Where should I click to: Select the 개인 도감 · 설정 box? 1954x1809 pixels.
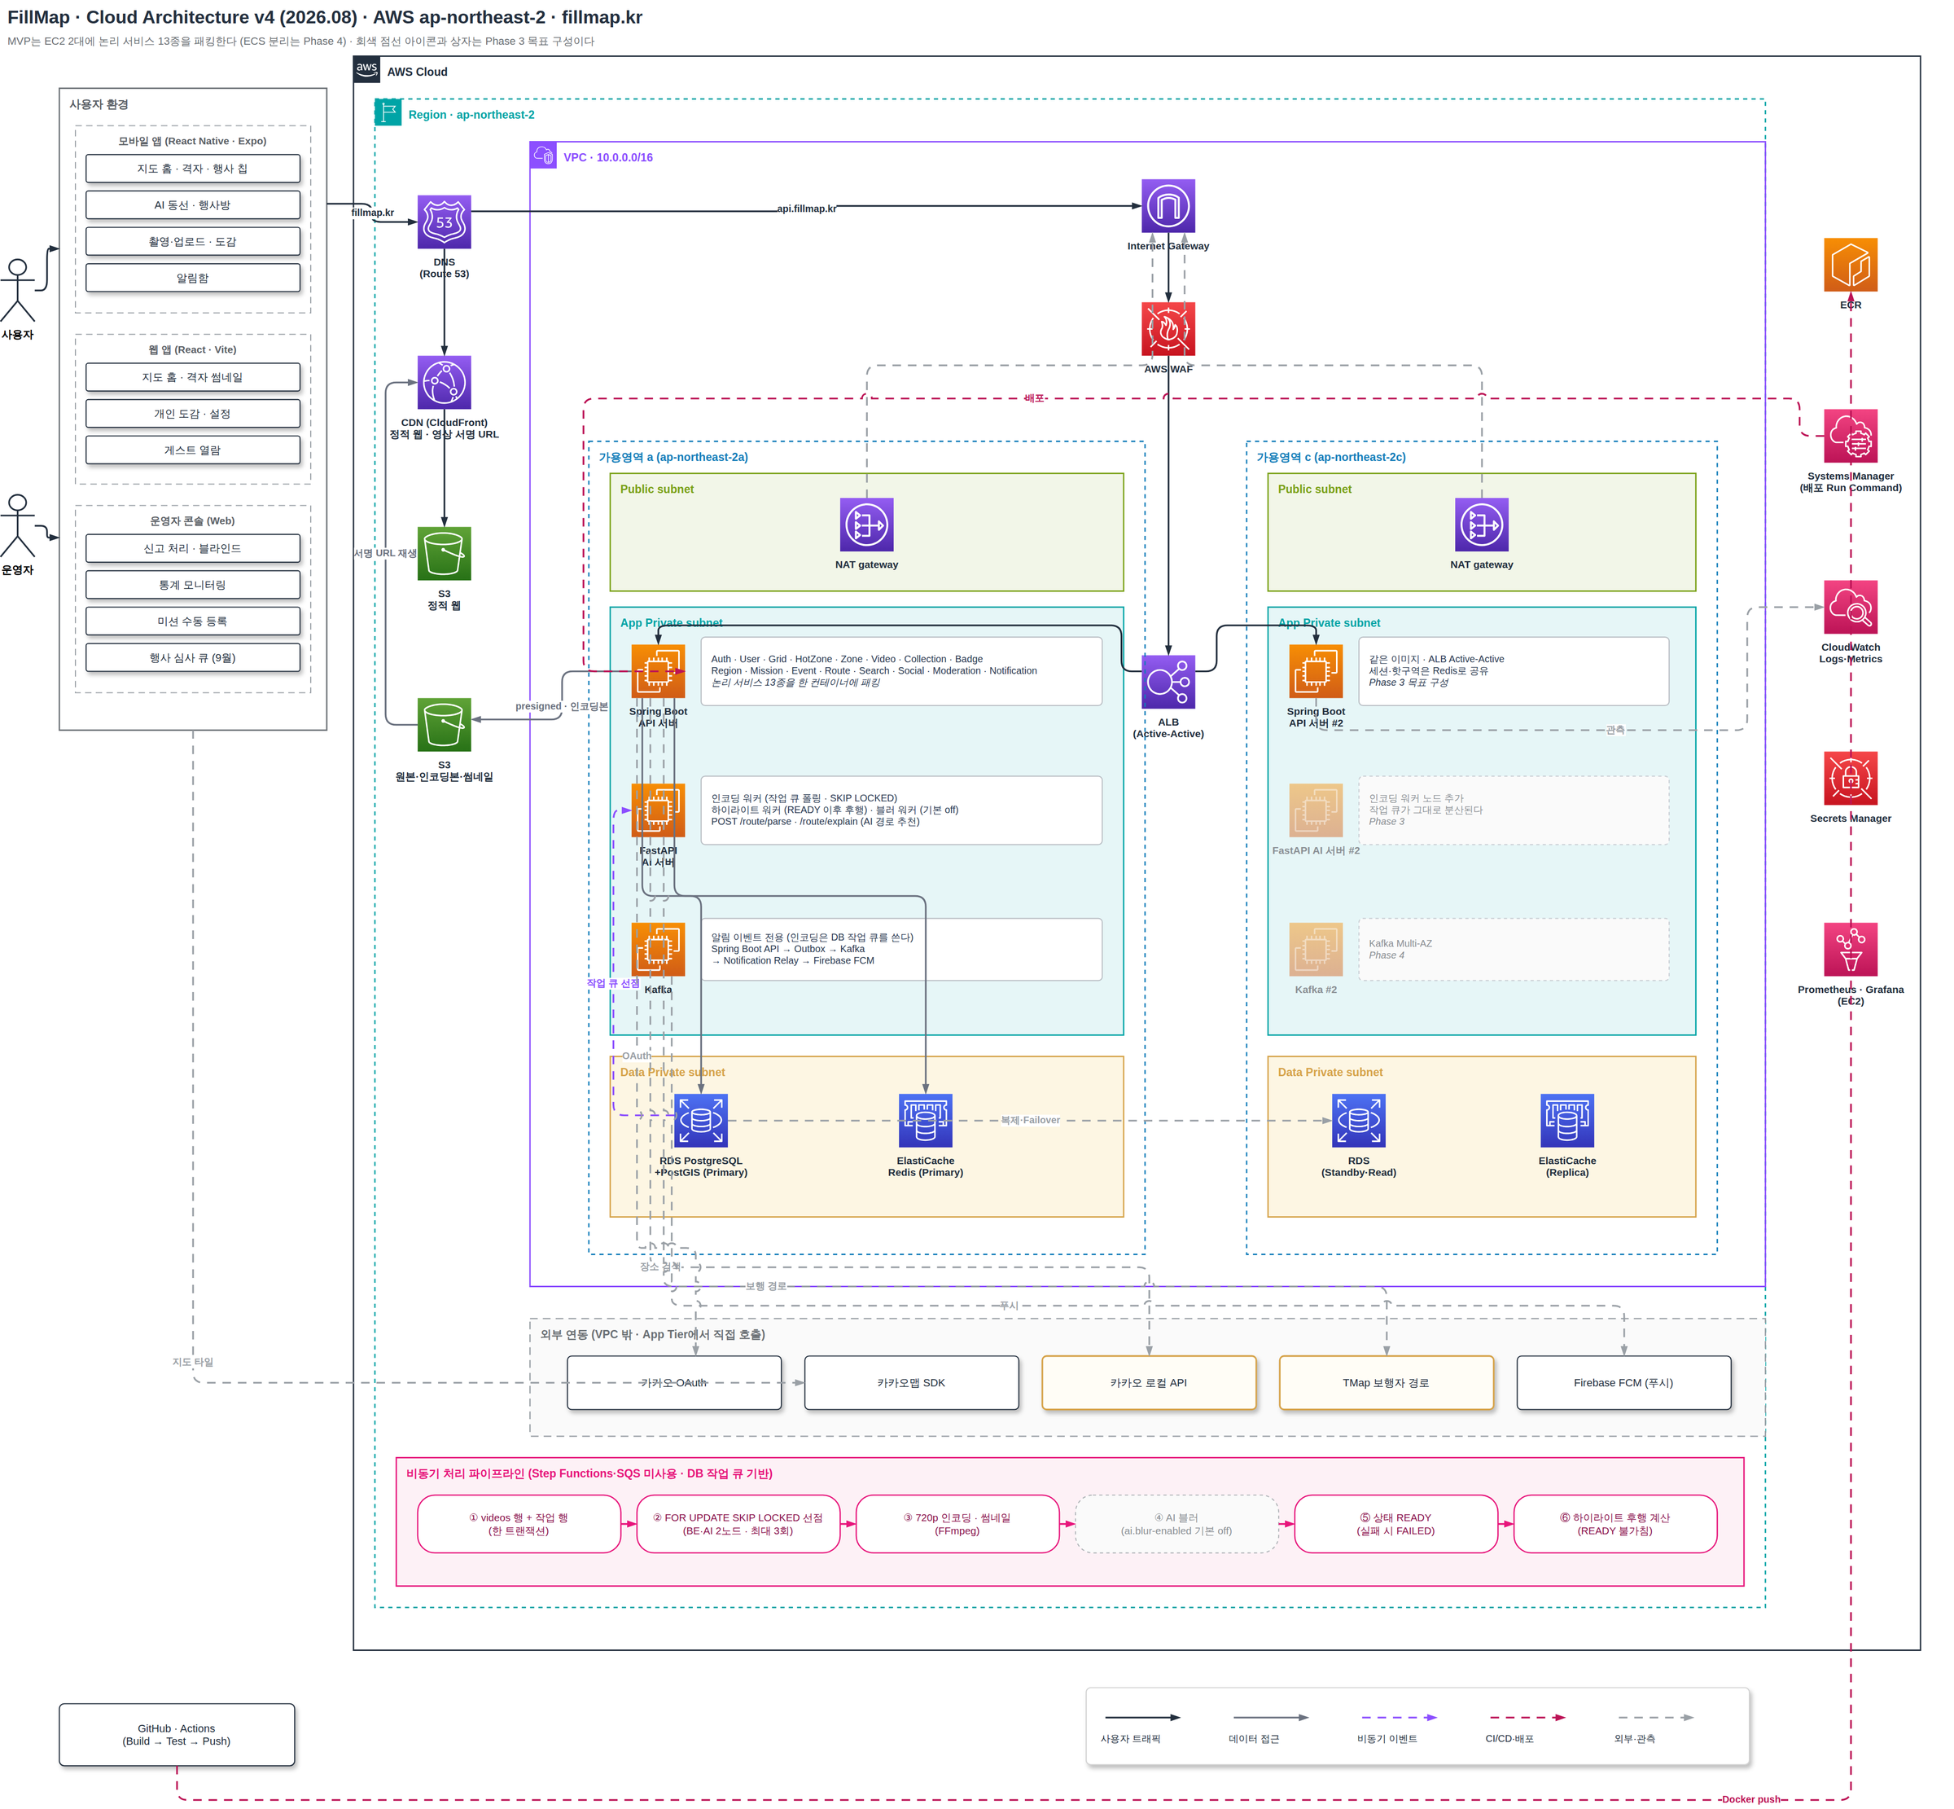pyautogui.click(x=193, y=413)
